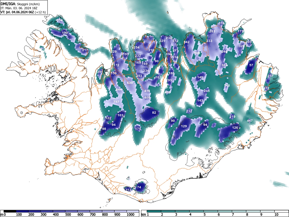289x217 pixels.
Task: Click the visibility value 554 on the map
Action: (60, 20)
